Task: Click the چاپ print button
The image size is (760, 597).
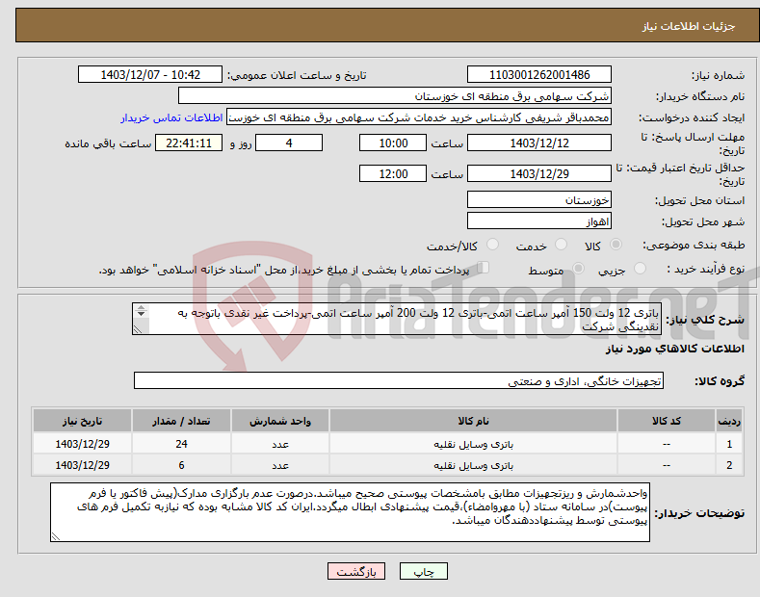Action: coord(424,572)
